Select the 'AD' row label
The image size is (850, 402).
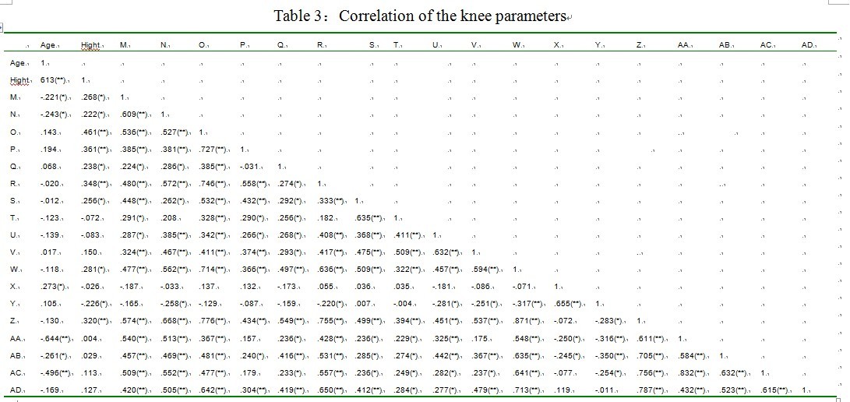coord(16,388)
